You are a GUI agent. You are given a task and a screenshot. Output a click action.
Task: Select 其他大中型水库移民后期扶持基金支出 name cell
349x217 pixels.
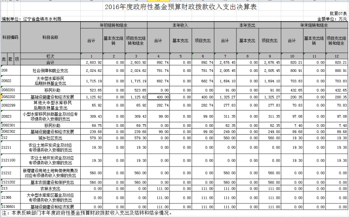point(50,105)
